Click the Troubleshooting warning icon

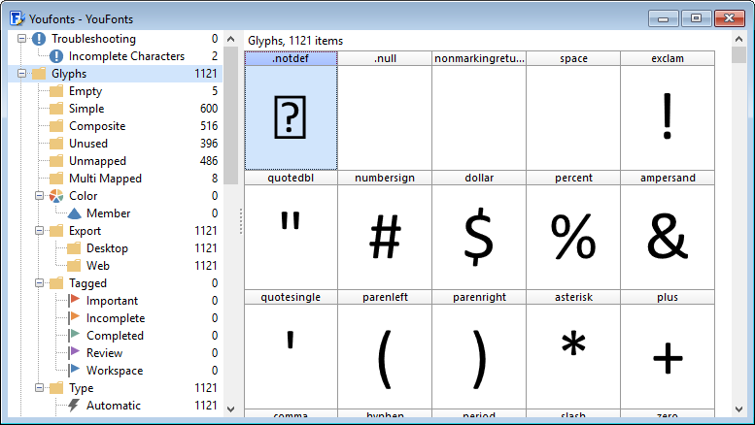coord(39,39)
